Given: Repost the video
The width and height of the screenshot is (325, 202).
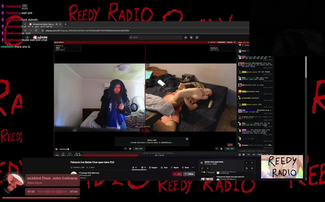Looking at the screenshot, I should (175, 167).
